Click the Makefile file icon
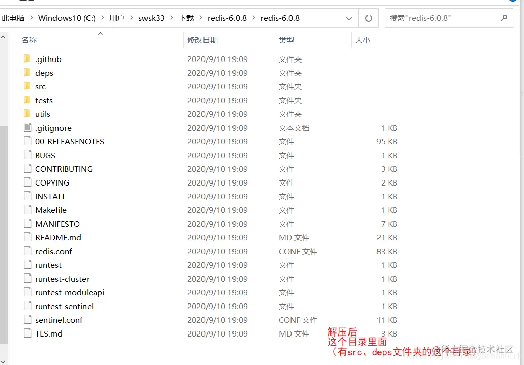 click(x=27, y=209)
